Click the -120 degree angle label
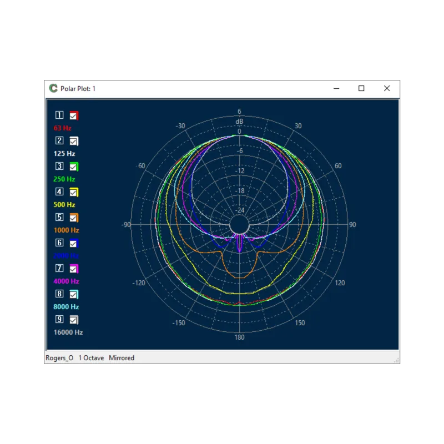 pos(139,282)
